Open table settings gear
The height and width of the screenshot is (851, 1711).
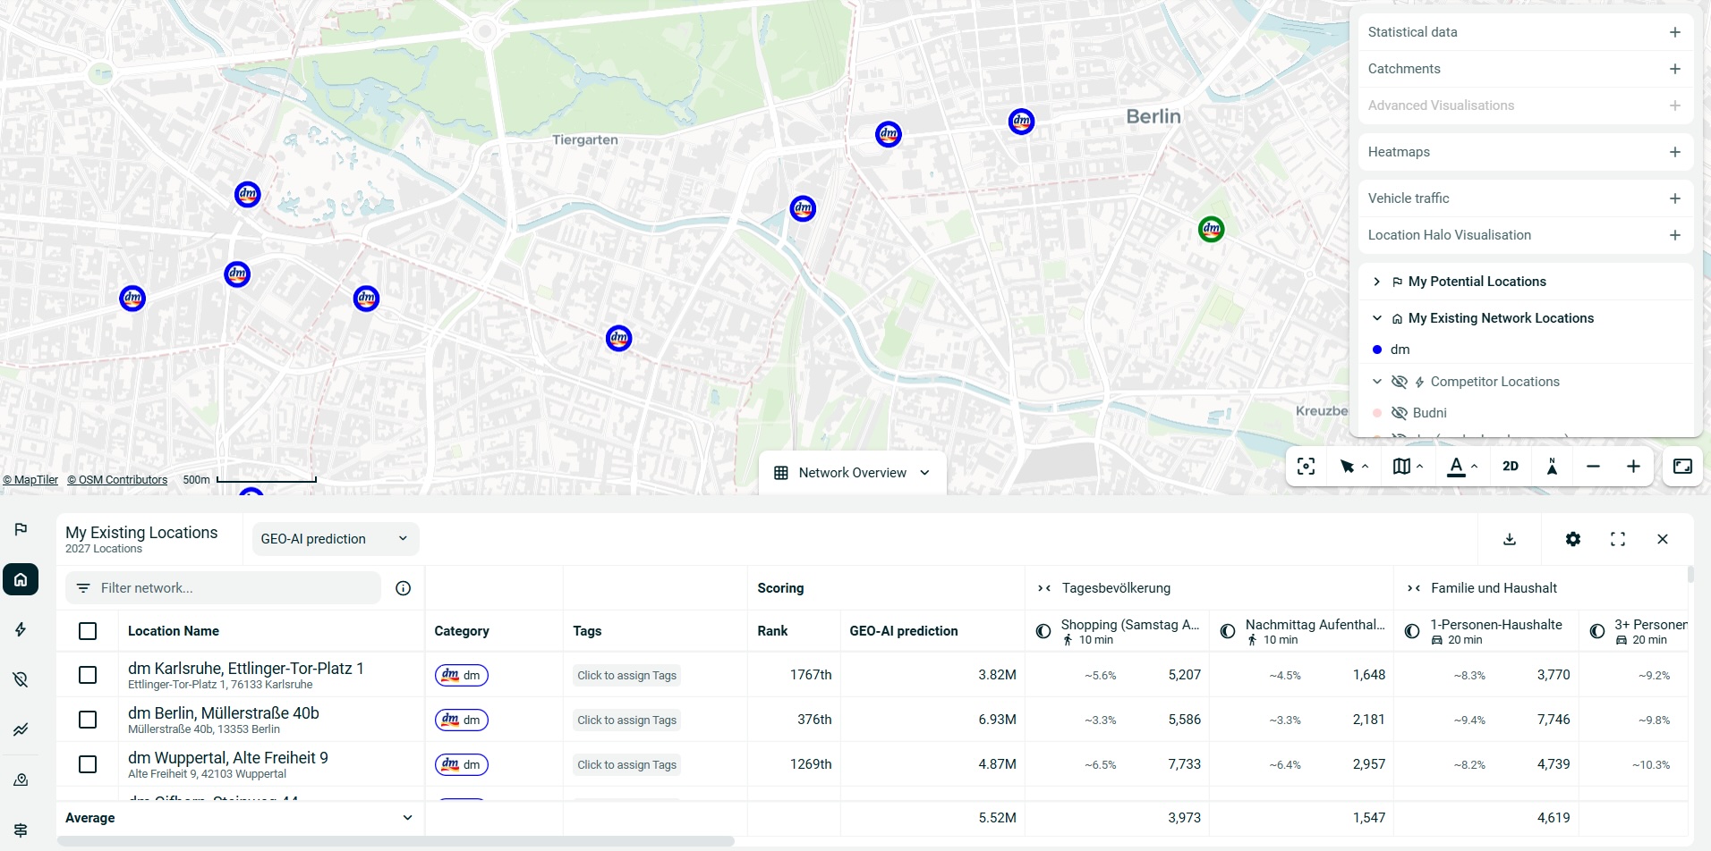coord(1573,539)
